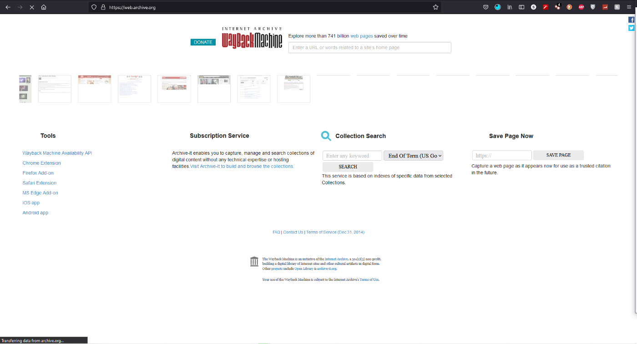The image size is (637, 344).
Task: Open the FAQ link
Action: (276, 232)
